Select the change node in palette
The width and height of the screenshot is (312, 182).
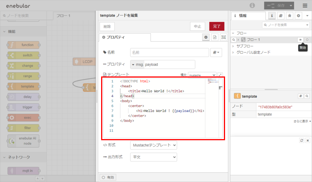(24, 66)
